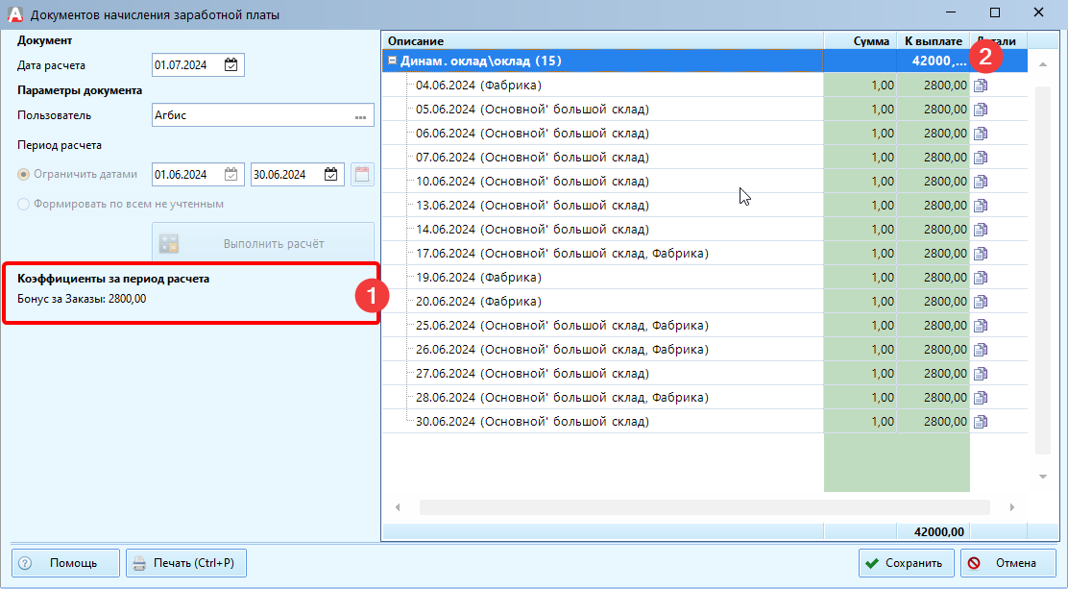The image size is (1068, 589).
Task: Click 'Печать (Ctrl+P)' button
Action: (186, 563)
